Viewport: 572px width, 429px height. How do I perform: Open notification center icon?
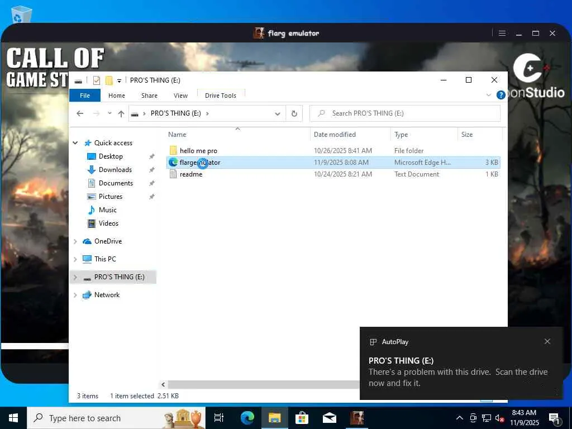click(x=554, y=418)
